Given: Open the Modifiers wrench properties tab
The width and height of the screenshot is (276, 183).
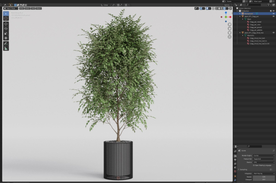Looking at the screenshot, I should click(x=235, y=180).
